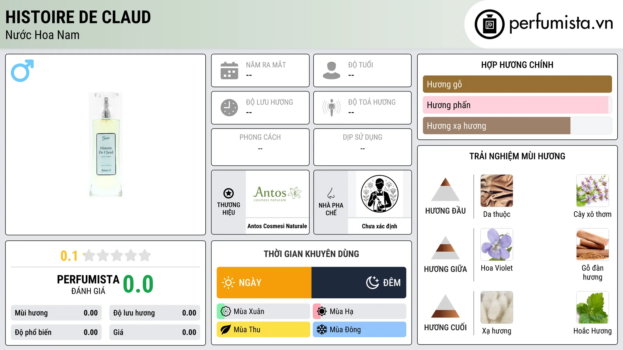Viewport: 623px width, 350px height.
Task: Click the blue male gender symbol
Action: click(22, 70)
